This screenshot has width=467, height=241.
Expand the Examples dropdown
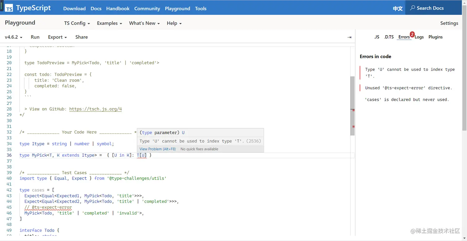[x=109, y=23]
